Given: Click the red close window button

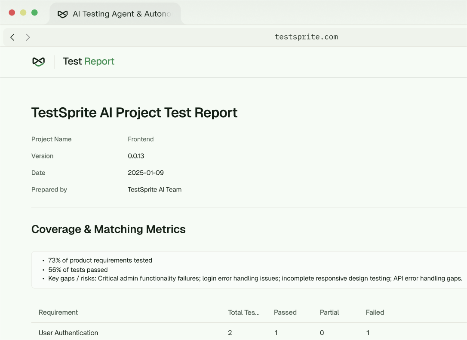Looking at the screenshot, I should click(x=12, y=12).
